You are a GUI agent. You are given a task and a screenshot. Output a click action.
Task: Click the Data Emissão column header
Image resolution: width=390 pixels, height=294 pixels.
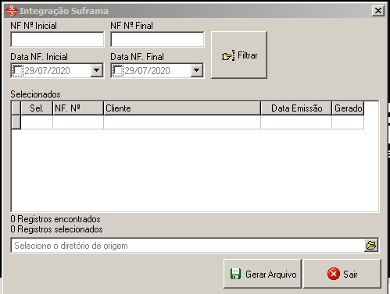pyautogui.click(x=296, y=108)
